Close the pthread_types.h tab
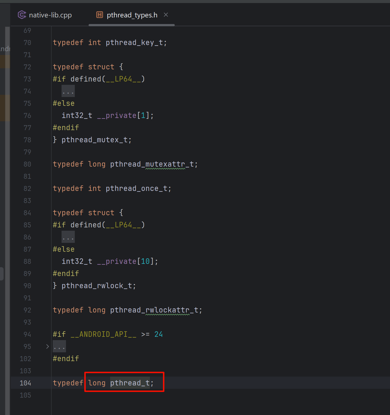390x415 pixels. [x=166, y=15]
